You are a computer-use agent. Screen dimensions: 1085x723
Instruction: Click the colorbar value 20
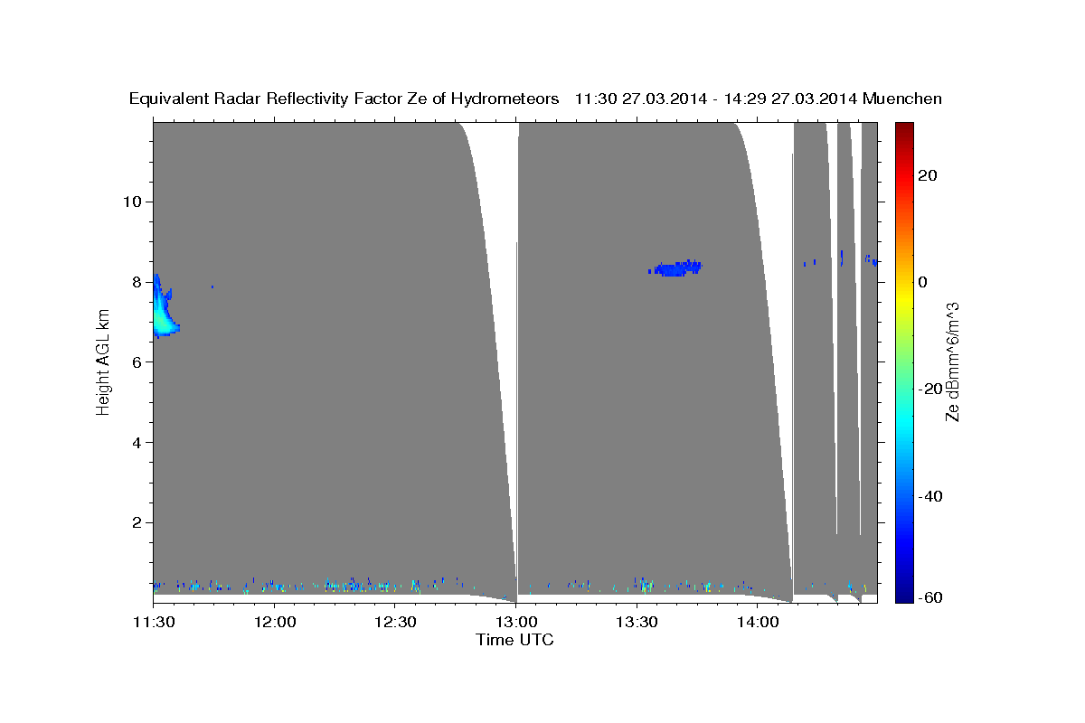coord(928,174)
